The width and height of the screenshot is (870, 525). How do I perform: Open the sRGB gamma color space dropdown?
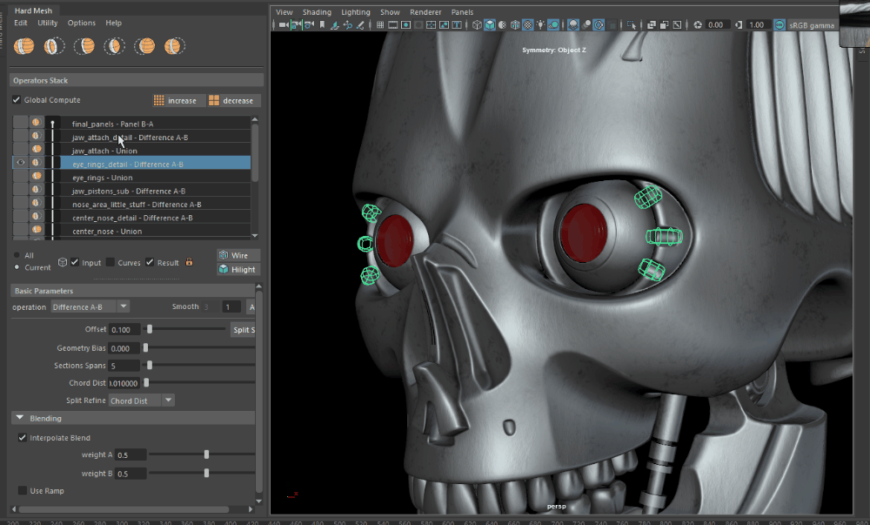(812, 25)
